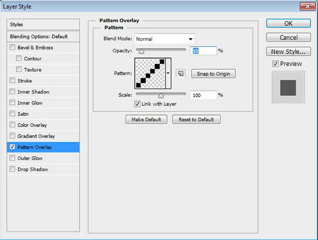Enable the Texture checkbox
The height and width of the screenshot is (240, 318).
click(19, 69)
